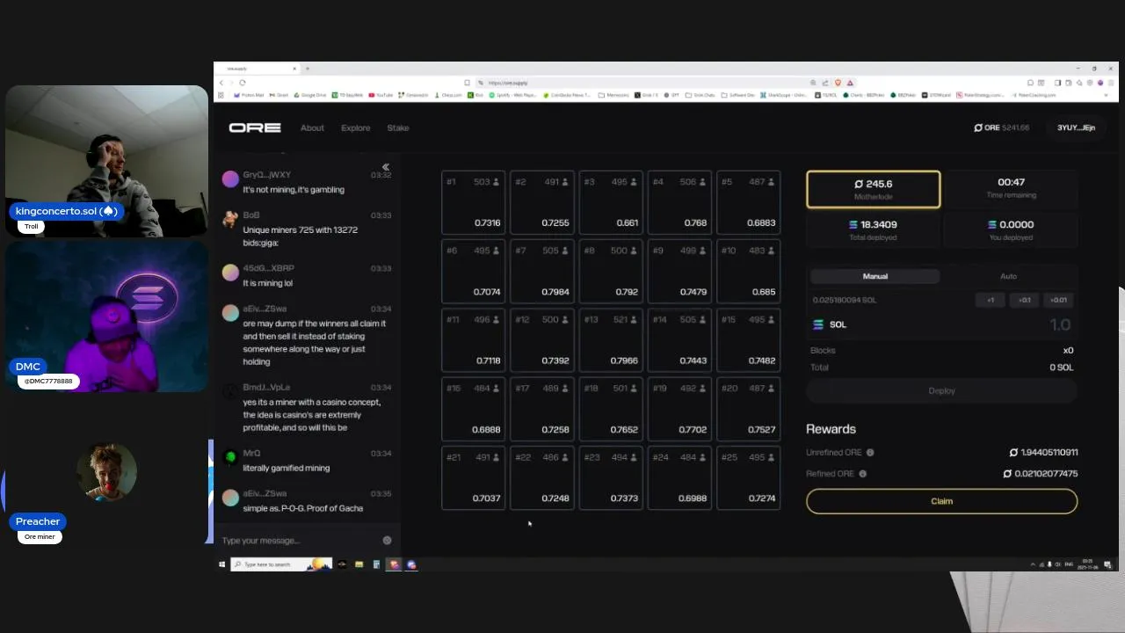
Task: Add +1 SOL to amount
Action: click(990, 300)
